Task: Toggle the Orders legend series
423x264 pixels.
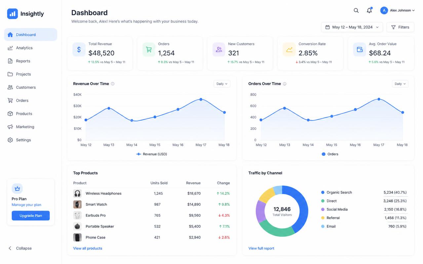Action: pyautogui.click(x=330, y=154)
